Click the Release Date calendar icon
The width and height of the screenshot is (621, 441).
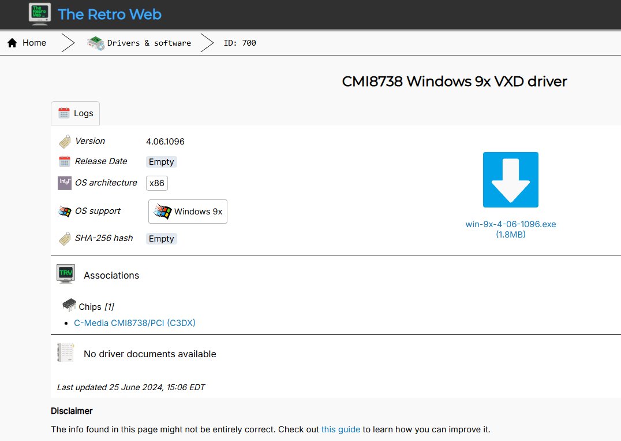(65, 161)
